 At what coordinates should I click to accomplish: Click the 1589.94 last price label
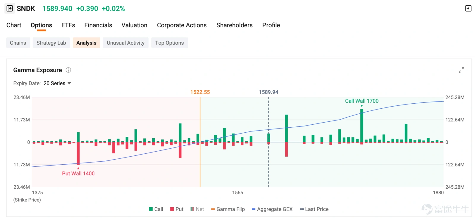coord(269,92)
